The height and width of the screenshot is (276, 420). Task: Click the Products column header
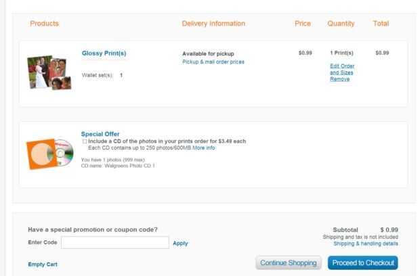pyautogui.click(x=44, y=24)
